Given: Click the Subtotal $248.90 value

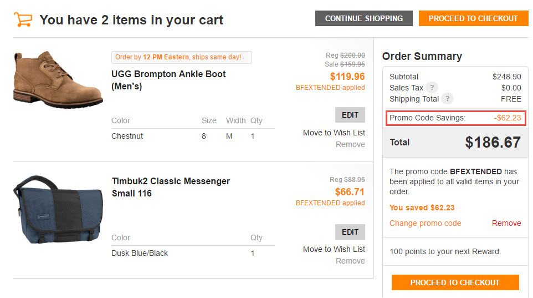Looking at the screenshot, I should (x=506, y=77).
